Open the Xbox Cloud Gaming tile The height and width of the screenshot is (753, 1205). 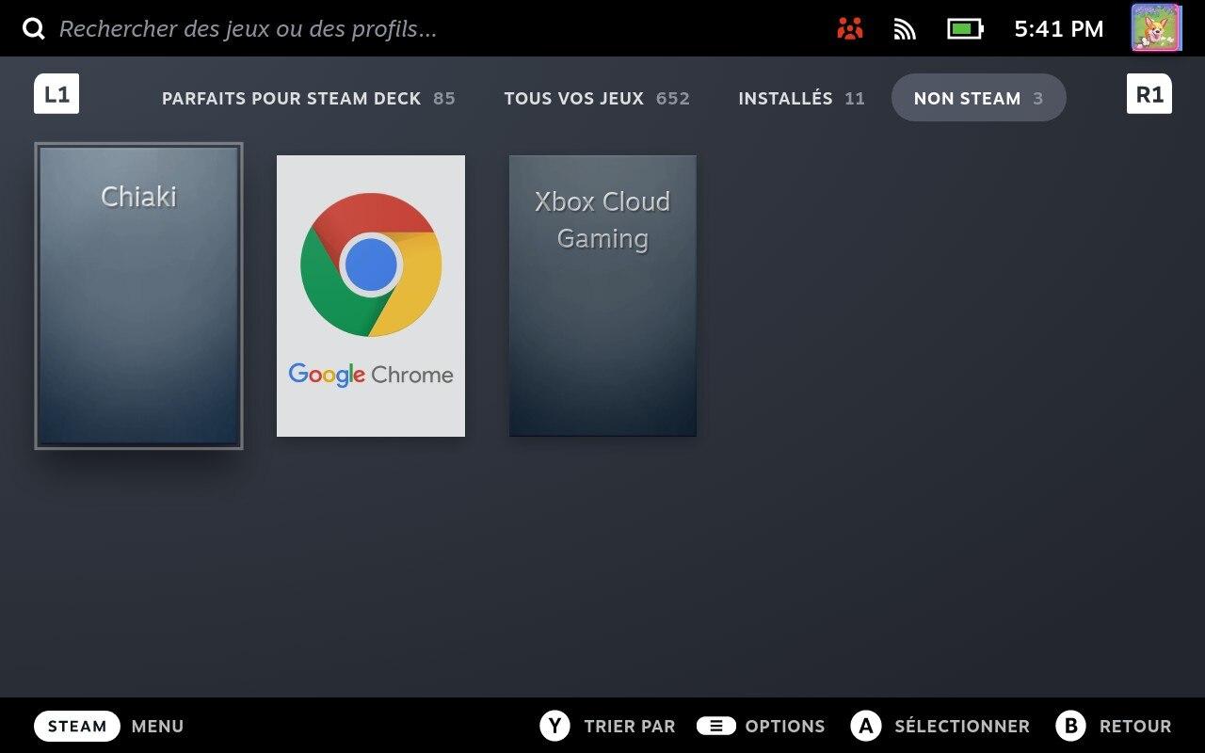[x=602, y=296]
